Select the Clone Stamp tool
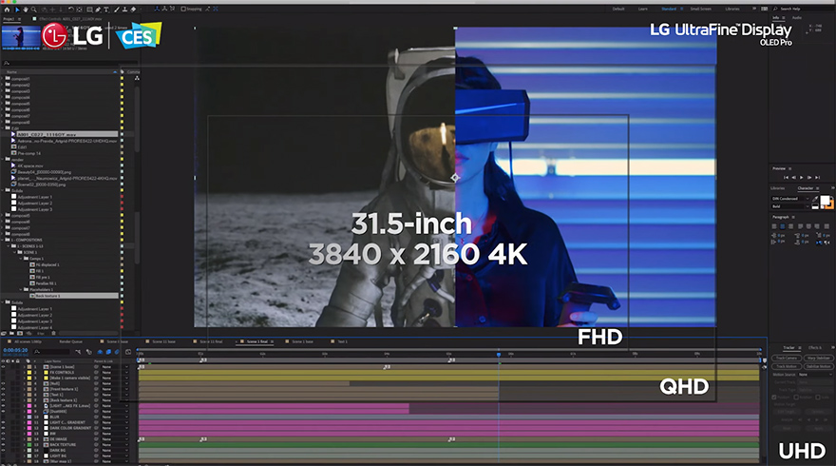 click(124, 10)
